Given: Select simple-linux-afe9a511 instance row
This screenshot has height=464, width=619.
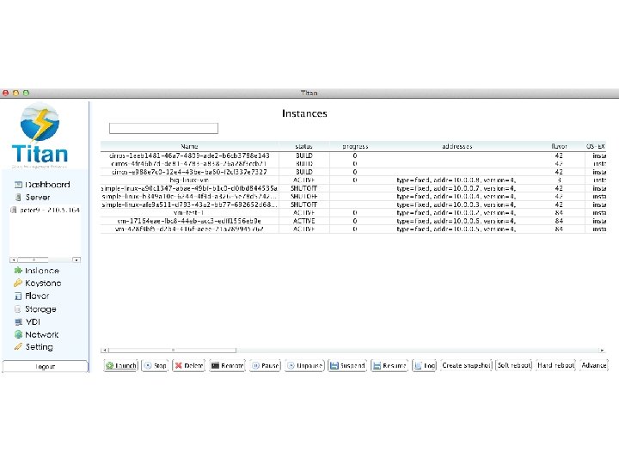Looking at the screenshot, I should pos(353,205).
